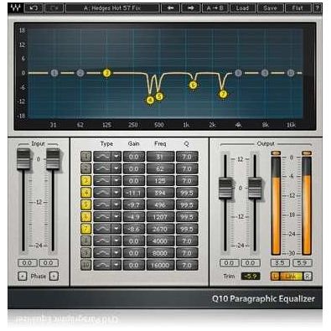Image resolution: width=331 pixels, height=331 pixels.
Task: Go to next preset with right arrow
Action: tap(190, 8)
